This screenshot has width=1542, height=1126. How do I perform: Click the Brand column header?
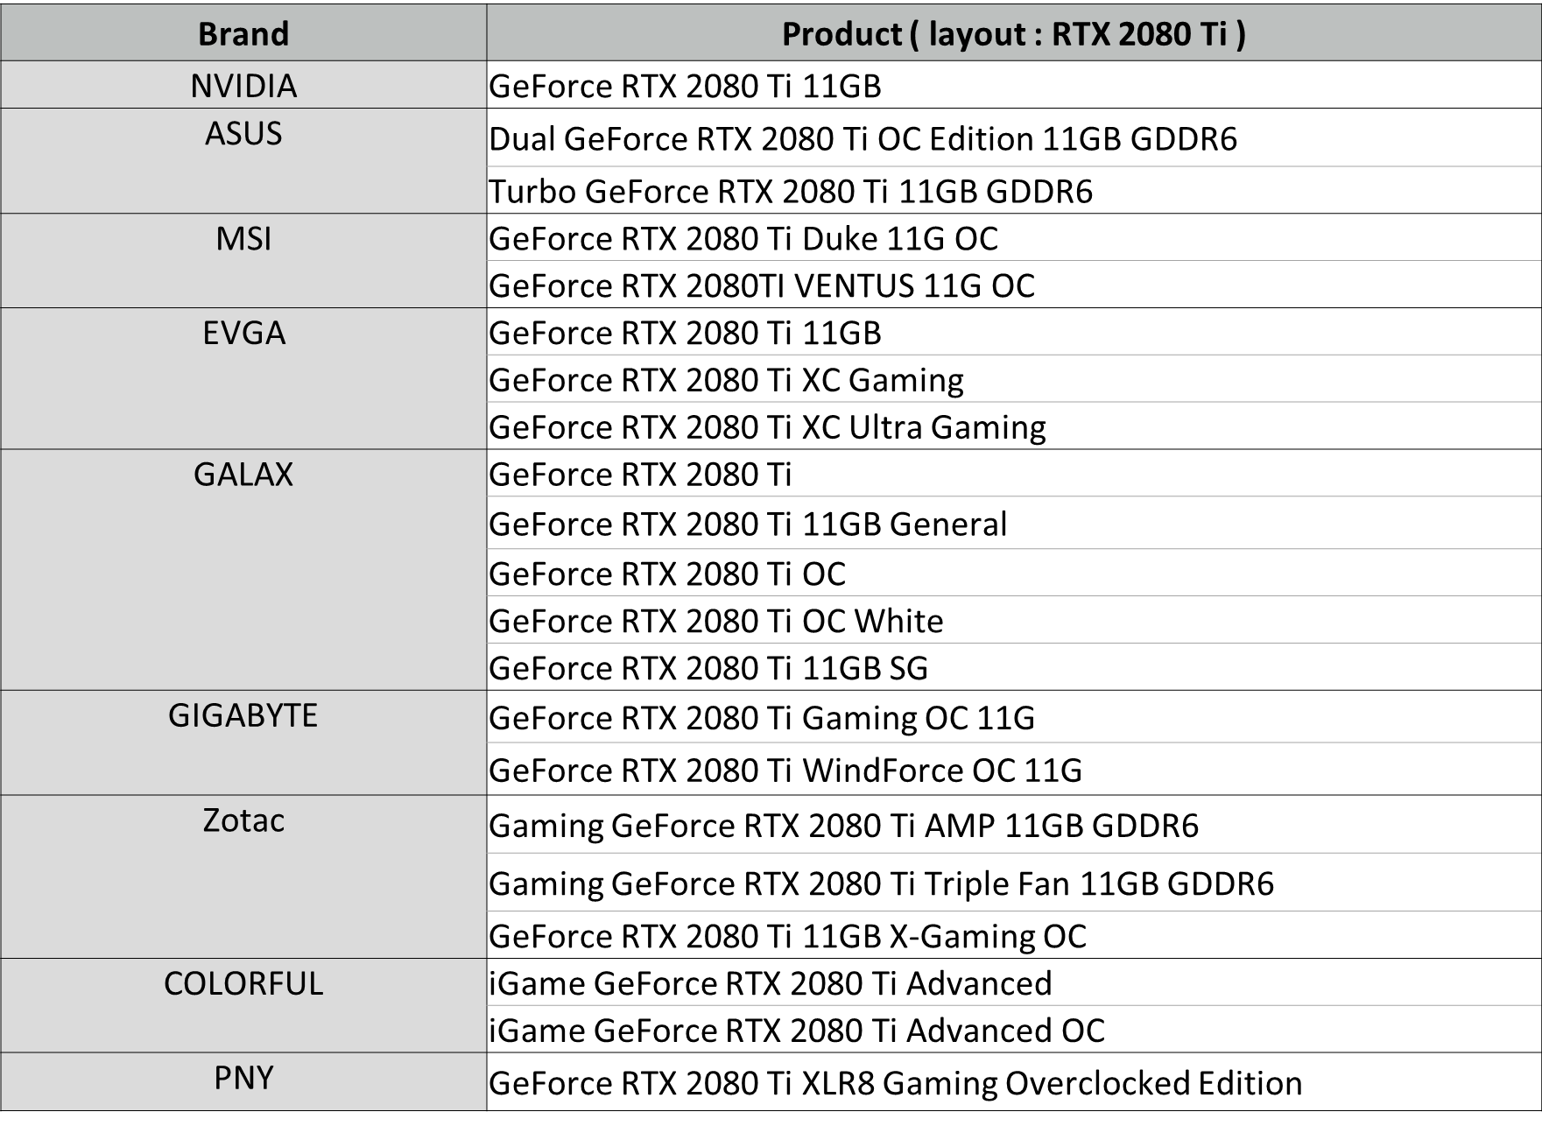coord(243,32)
